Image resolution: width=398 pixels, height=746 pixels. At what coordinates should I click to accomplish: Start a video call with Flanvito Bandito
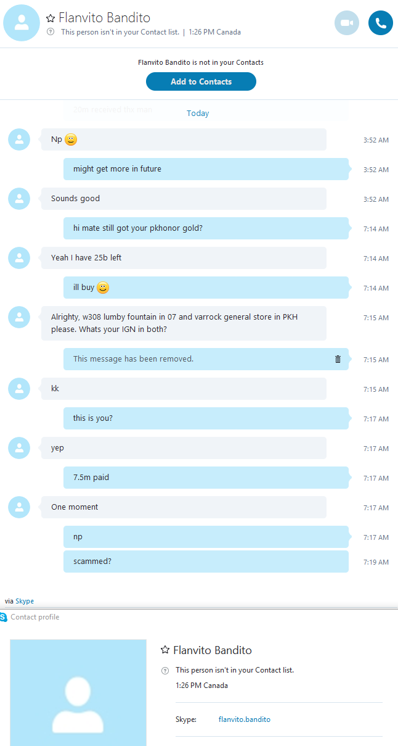click(347, 23)
